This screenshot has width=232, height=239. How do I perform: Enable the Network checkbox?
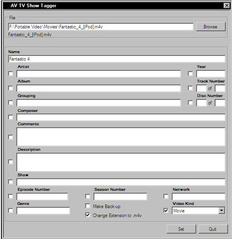[166, 196]
